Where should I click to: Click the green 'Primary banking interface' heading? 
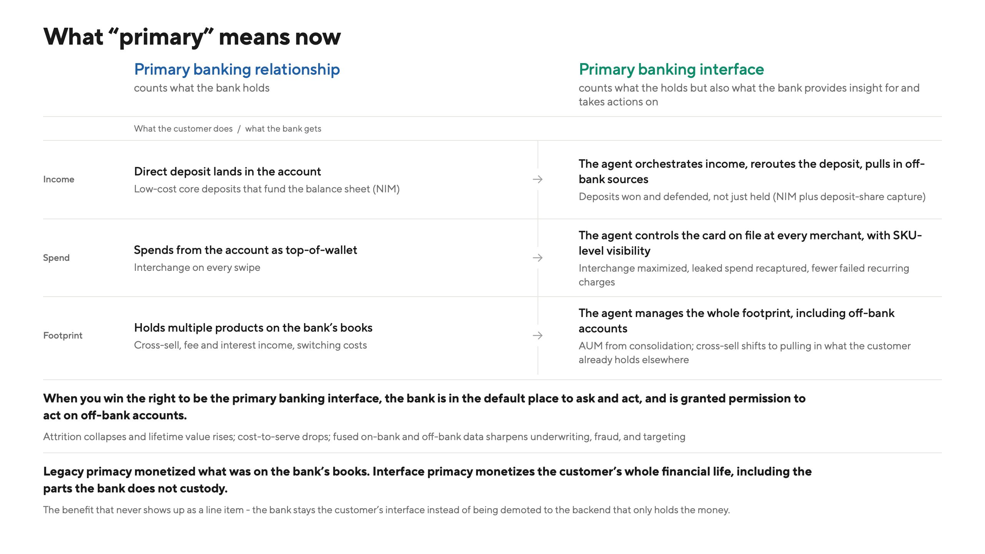671,70
